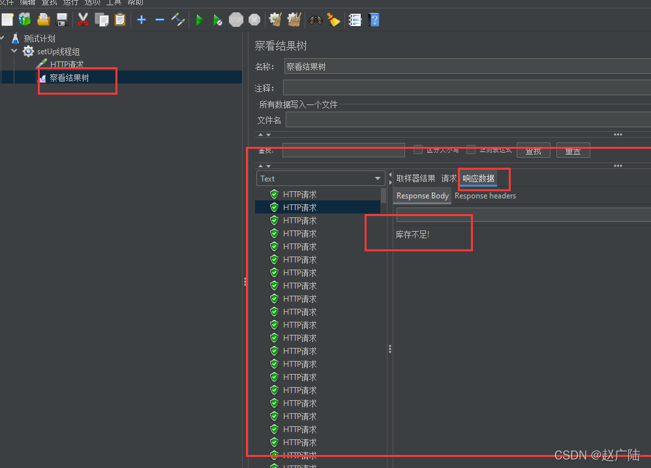The width and height of the screenshot is (651, 468).
Task: Collapse the setUp线程组 tree node
Action: [14, 51]
